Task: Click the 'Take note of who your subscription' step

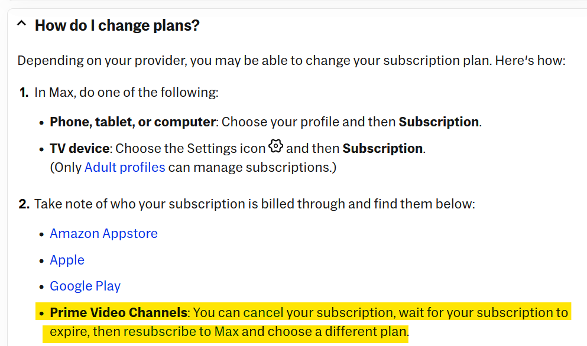Action: click(255, 204)
